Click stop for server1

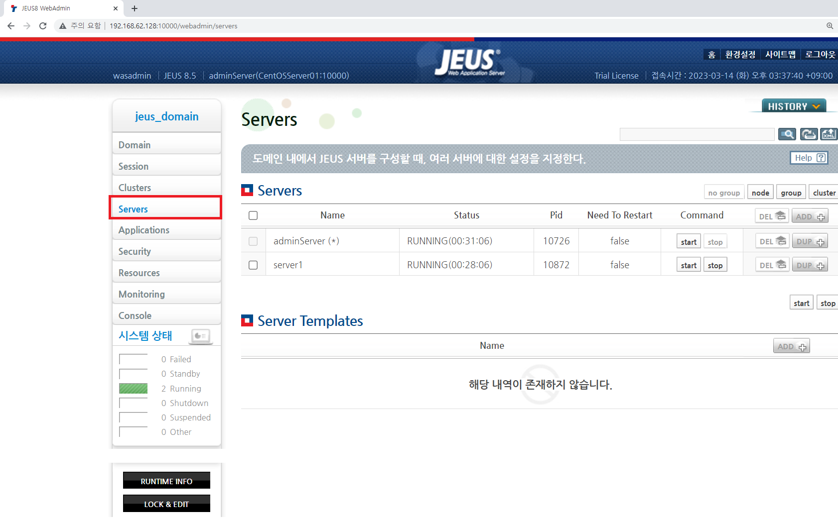click(715, 265)
